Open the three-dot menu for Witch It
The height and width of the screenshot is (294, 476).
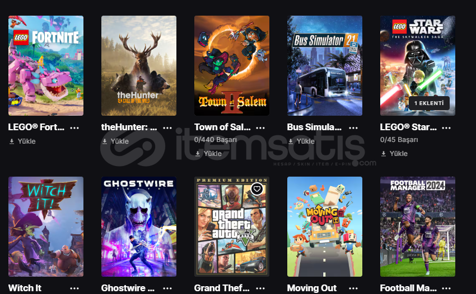pos(74,288)
